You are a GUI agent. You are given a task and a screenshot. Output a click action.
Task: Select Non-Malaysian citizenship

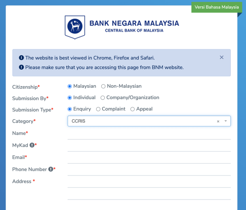point(103,86)
